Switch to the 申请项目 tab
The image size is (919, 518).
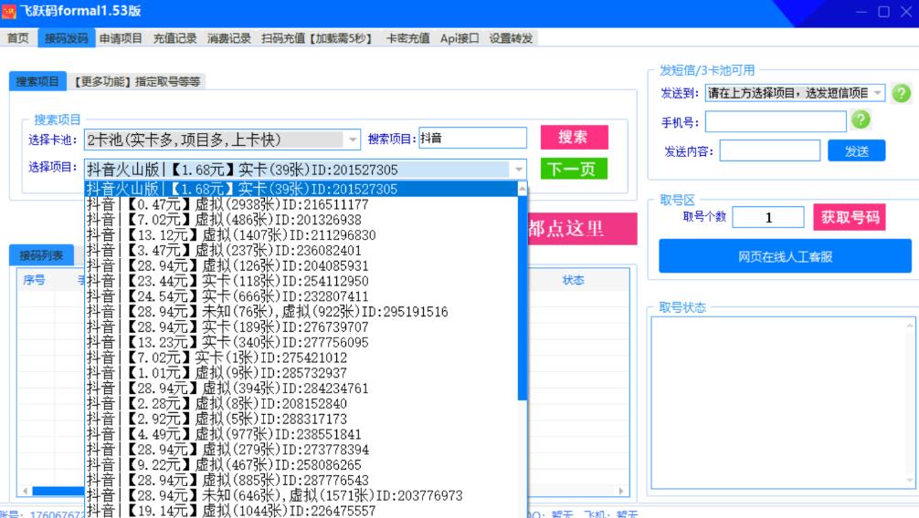121,38
